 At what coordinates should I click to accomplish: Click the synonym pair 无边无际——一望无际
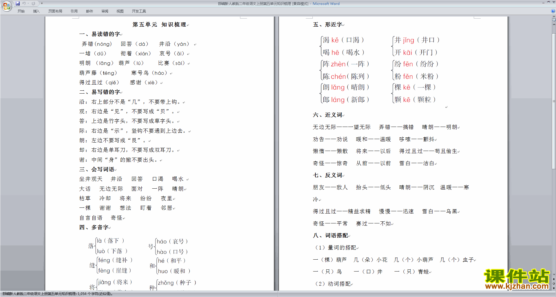click(x=342, y=127)
